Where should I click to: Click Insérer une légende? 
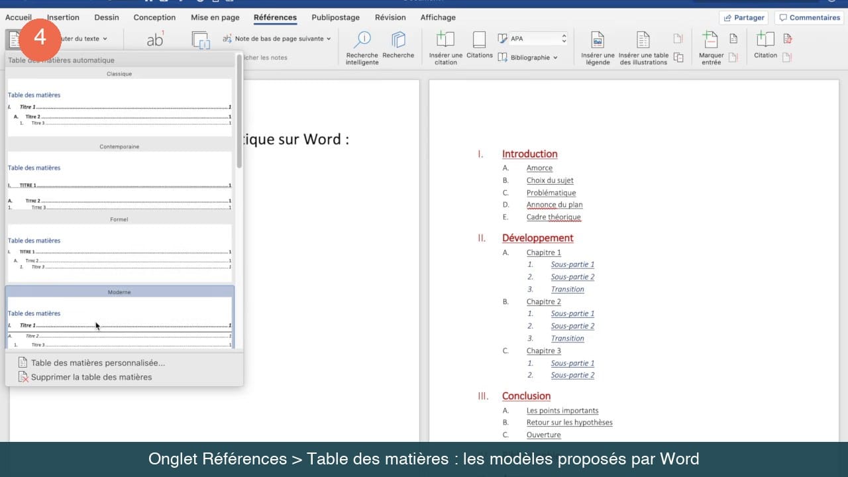pyautogui.click(x=598, y=48)
